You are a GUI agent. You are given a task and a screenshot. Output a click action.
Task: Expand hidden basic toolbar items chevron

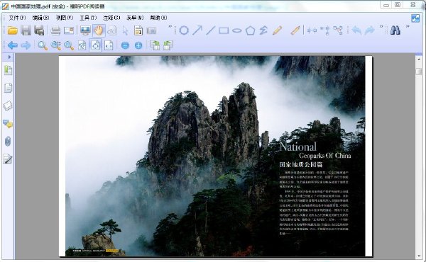click(x=170, y=26)
